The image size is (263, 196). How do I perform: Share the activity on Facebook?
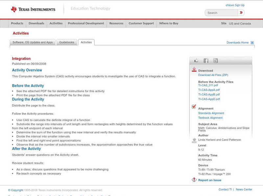point(206,60)
